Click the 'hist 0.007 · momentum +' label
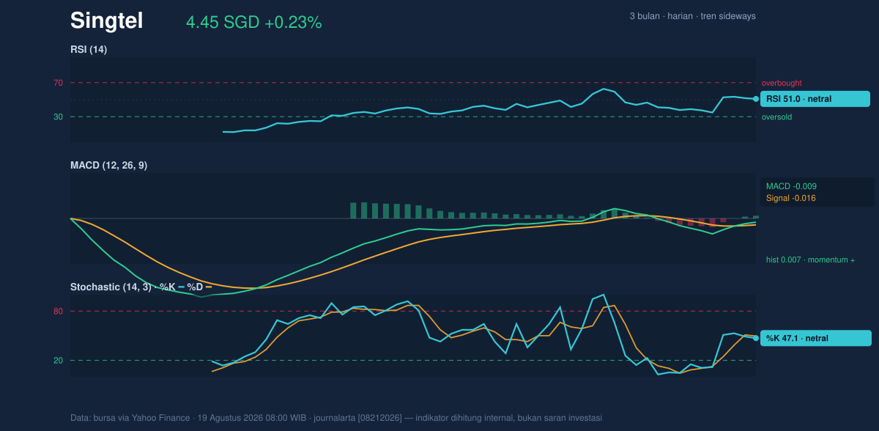 (810, 260)
